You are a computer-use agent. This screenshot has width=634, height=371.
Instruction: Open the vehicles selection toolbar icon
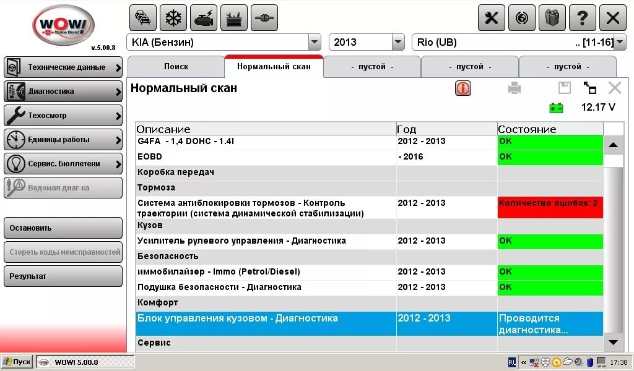143,18
